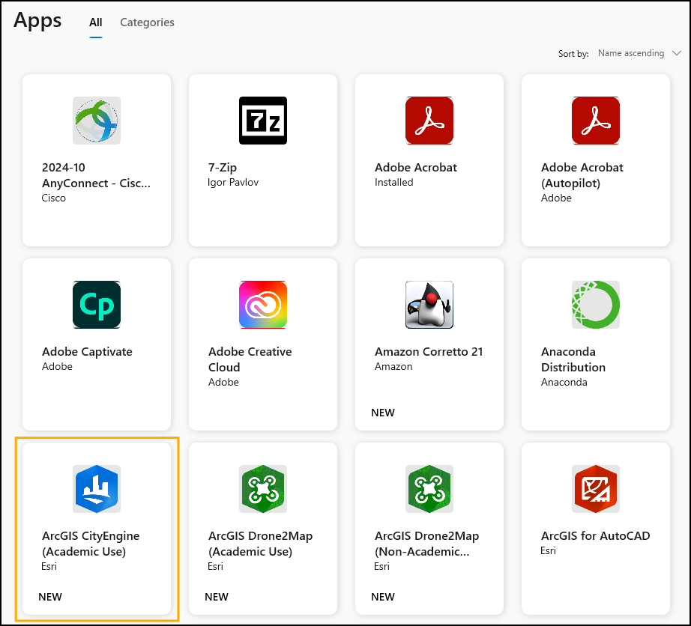Click the Adobe Creative Cloud icon

(x=263, y=305)
